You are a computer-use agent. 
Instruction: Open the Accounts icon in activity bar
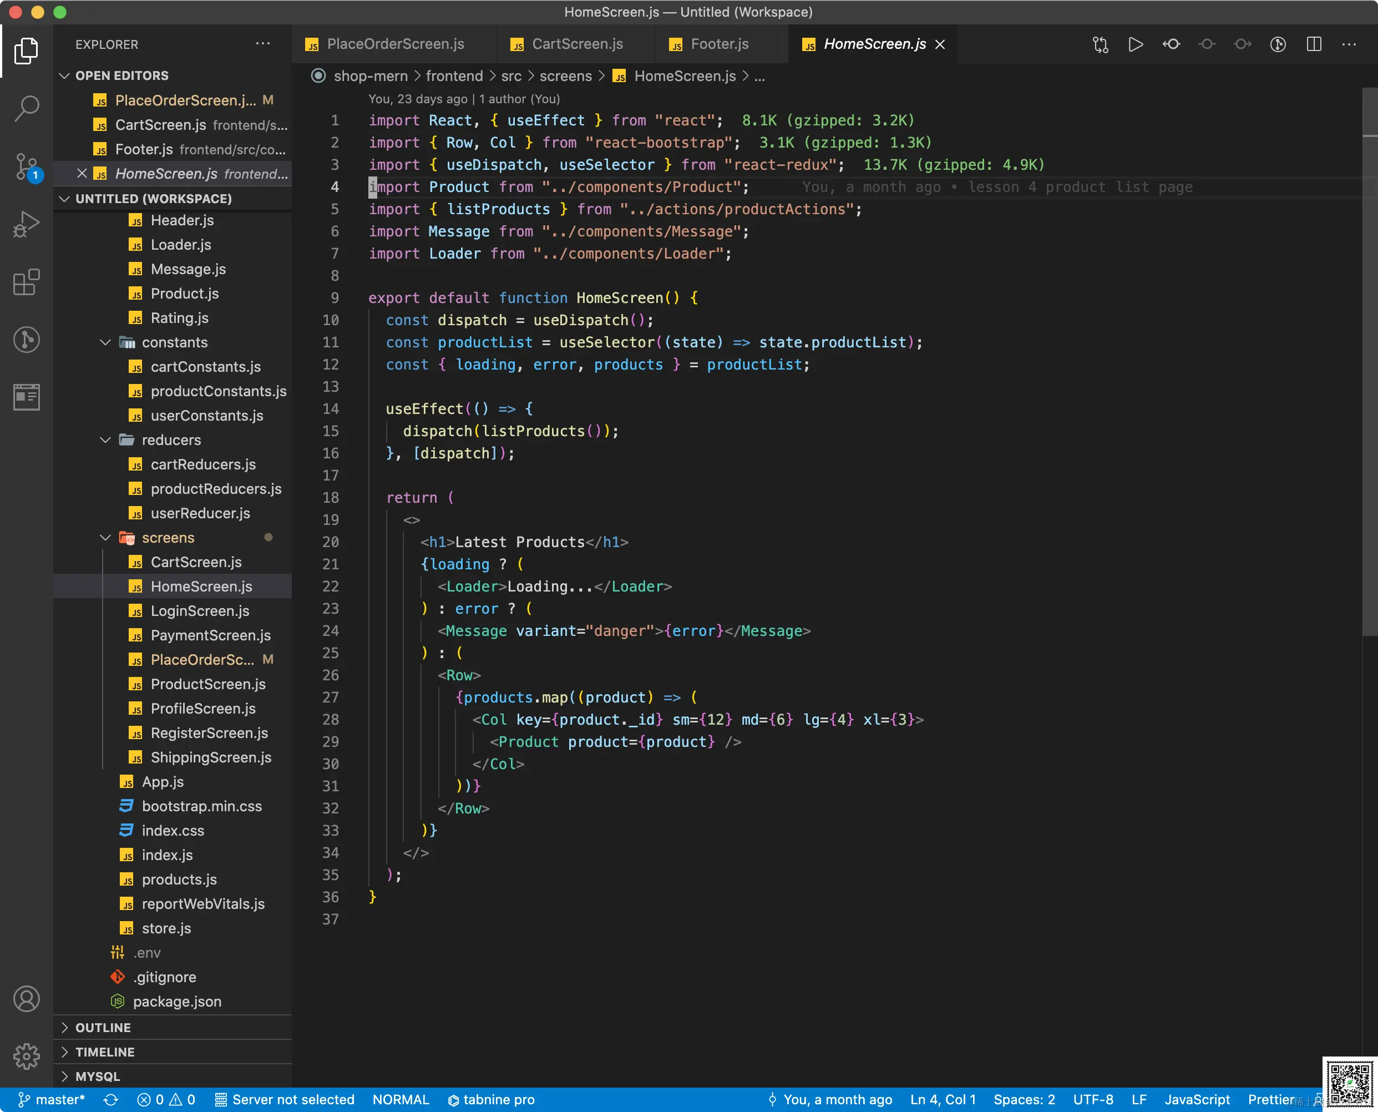tap(26, 999)
